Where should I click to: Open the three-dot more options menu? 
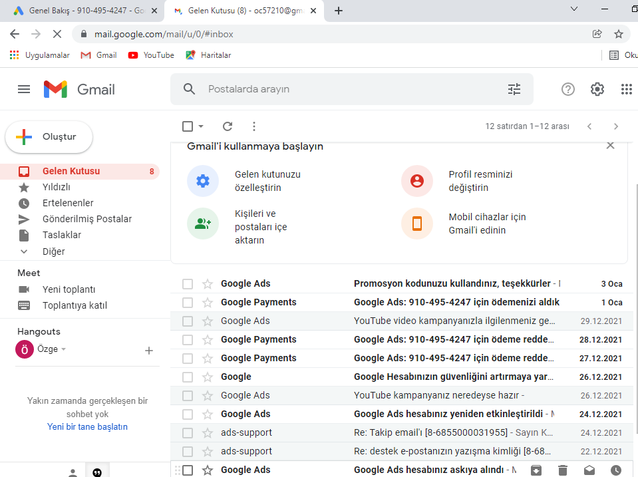(254, 126)
